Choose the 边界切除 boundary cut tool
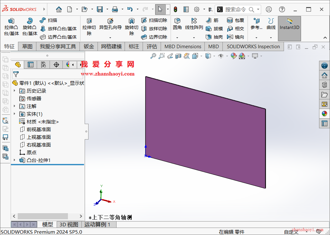Viewport: 330px width, 235px height. point(154,37)
